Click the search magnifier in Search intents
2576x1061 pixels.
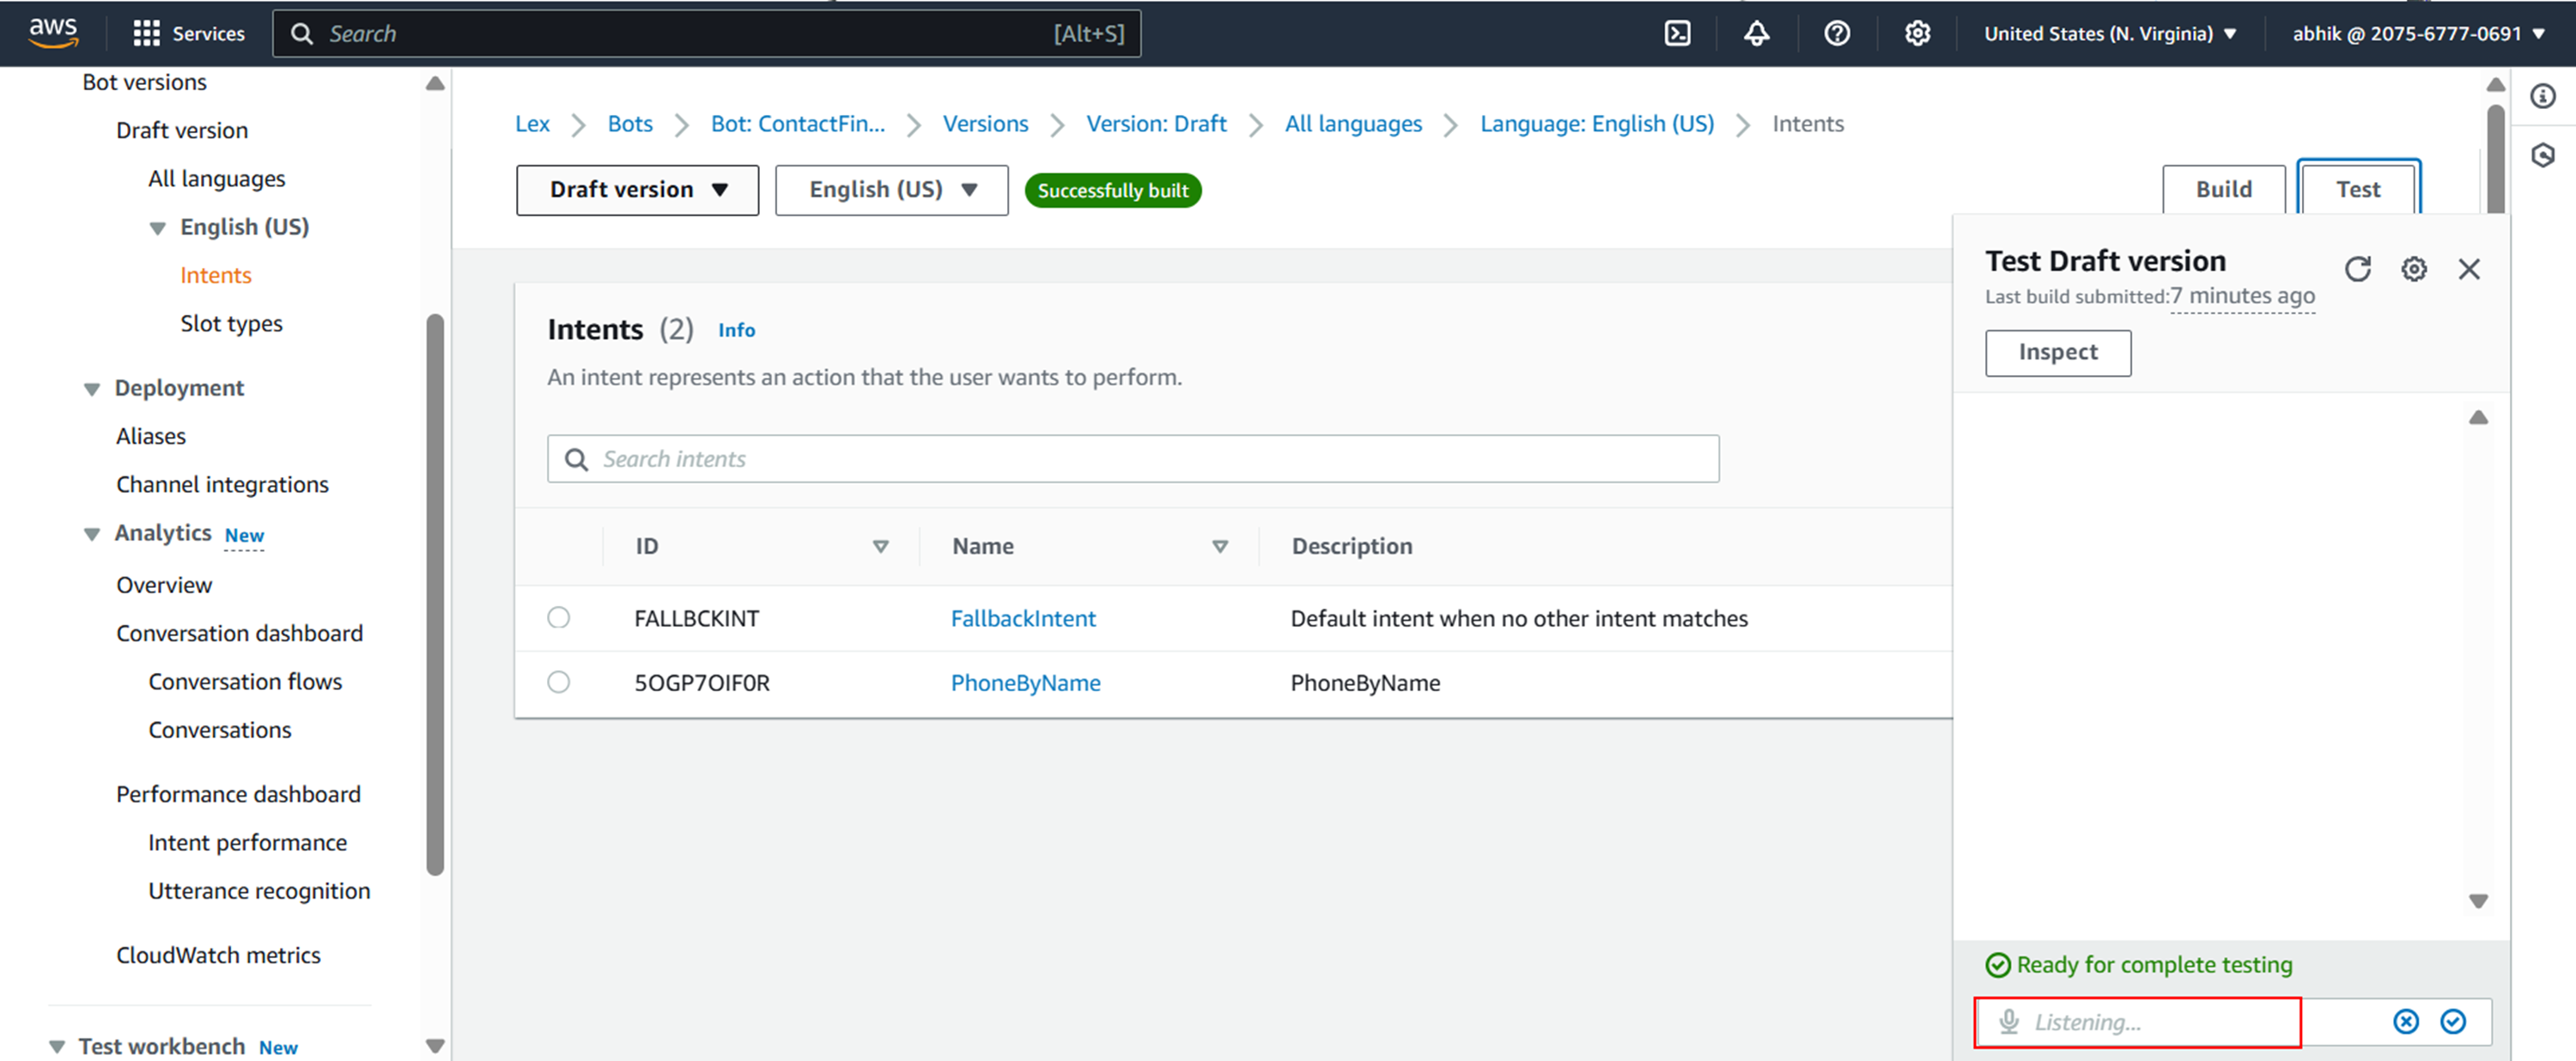(x=576, y=459)
